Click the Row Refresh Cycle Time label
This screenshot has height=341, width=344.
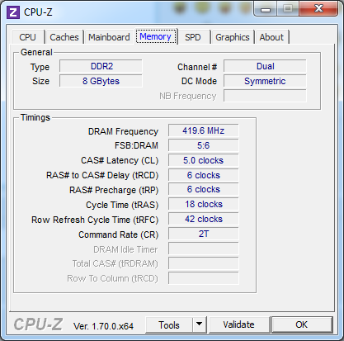pos(95,220)
